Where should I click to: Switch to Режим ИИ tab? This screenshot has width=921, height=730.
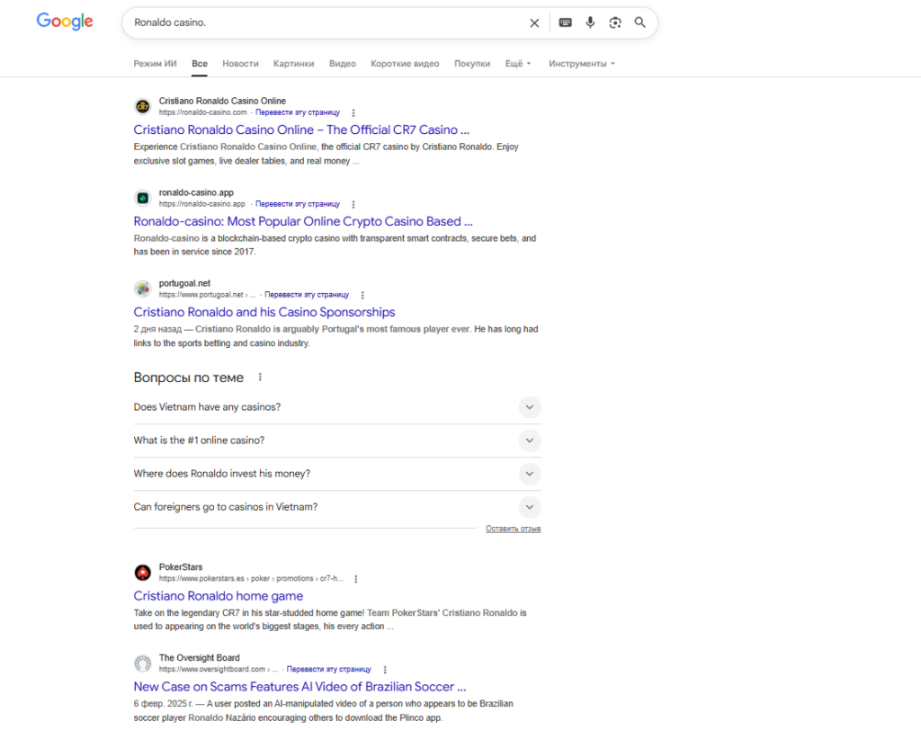(x=155, y=64)
